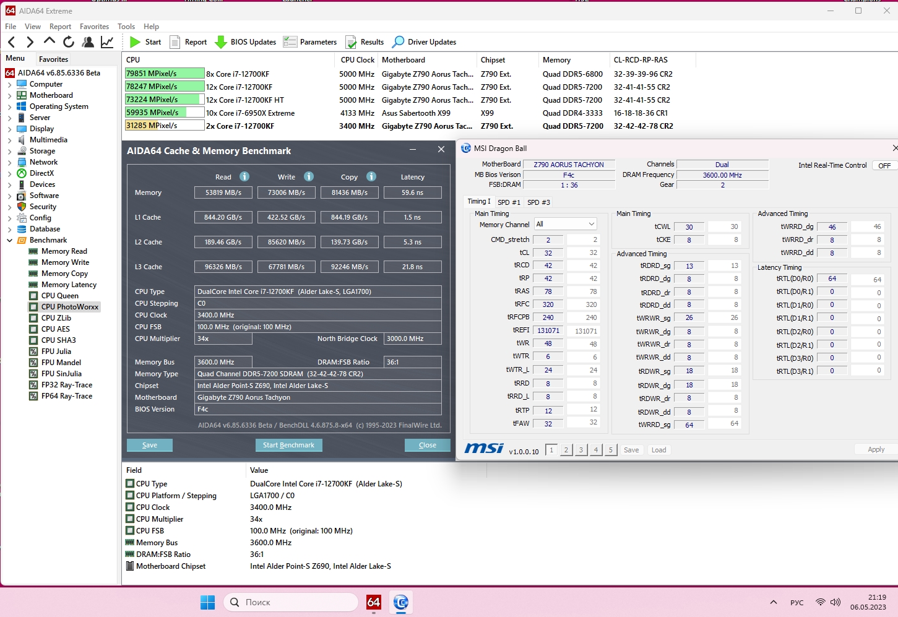This screenshot has height=617, width=898.
Task: Switch to the SPD #3 tab
Action: [538, 202]
